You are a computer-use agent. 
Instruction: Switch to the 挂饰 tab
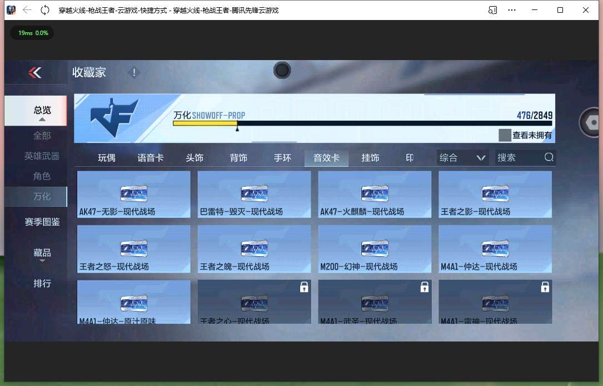[x=370, y=158]
